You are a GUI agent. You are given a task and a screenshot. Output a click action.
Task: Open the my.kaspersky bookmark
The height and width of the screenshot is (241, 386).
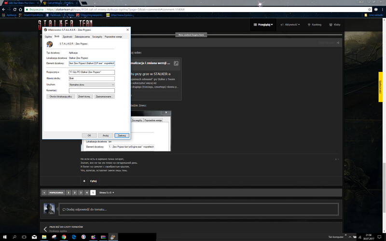coord(90,15)
